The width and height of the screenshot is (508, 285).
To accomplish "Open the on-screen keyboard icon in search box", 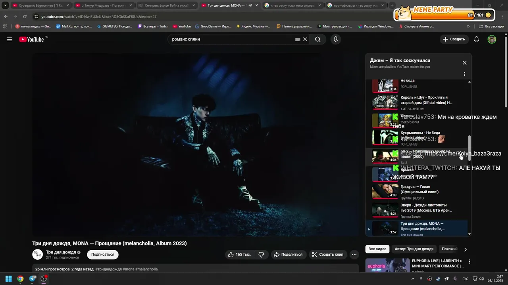I will point(298,39).
